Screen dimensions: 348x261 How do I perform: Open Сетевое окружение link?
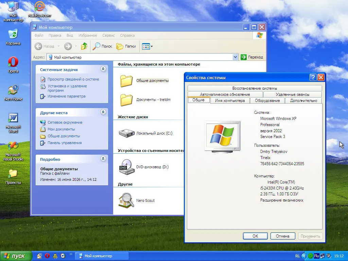click(x=65, y=122)
